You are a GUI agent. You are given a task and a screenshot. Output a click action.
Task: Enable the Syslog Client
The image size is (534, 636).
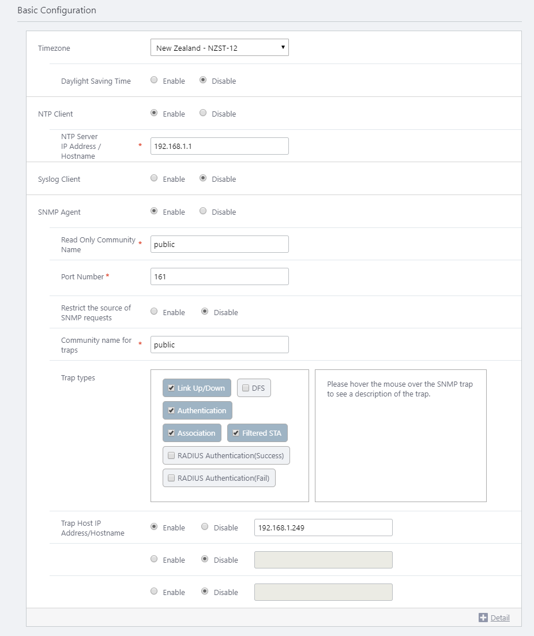click(x=154, y=179)
